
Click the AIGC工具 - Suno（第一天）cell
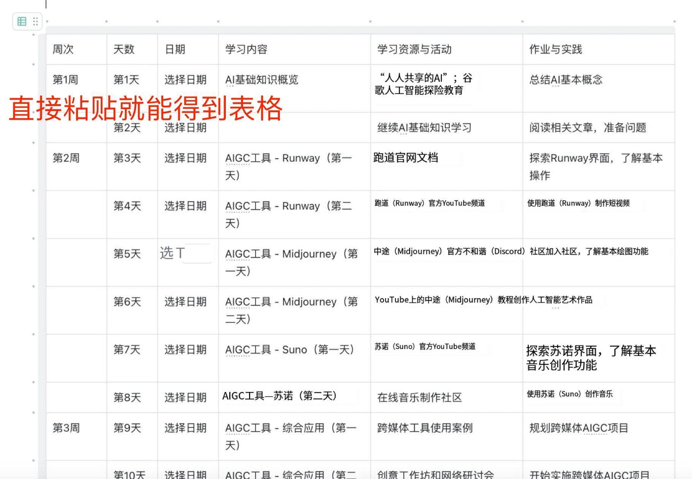(x=295, y=358)
